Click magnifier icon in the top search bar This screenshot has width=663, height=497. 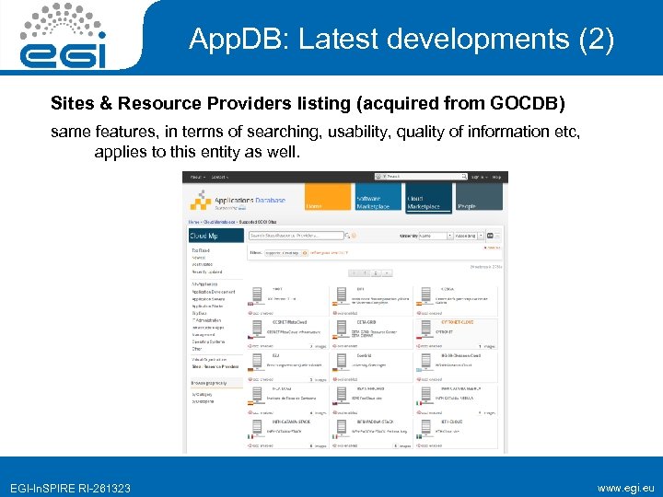pyautogui.click(x=464, y=177)
